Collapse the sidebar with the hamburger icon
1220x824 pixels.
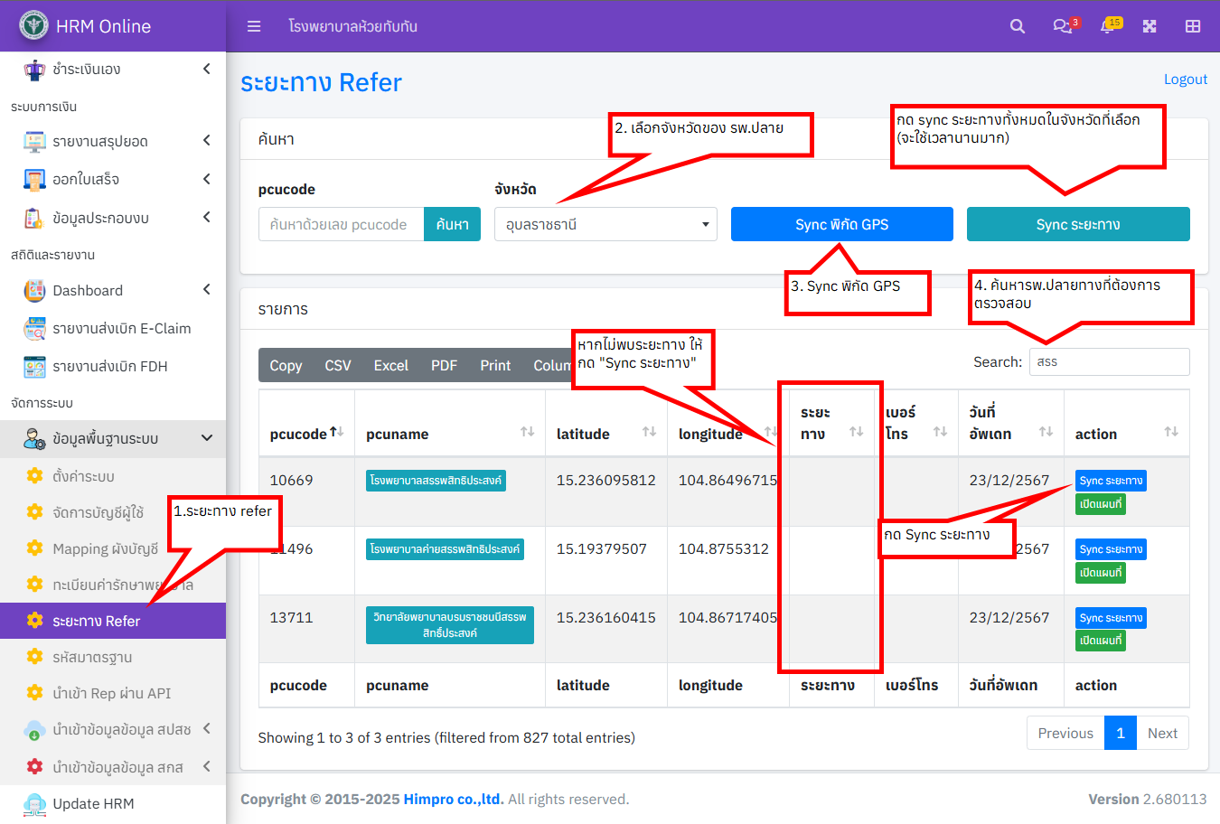point(254,26)
